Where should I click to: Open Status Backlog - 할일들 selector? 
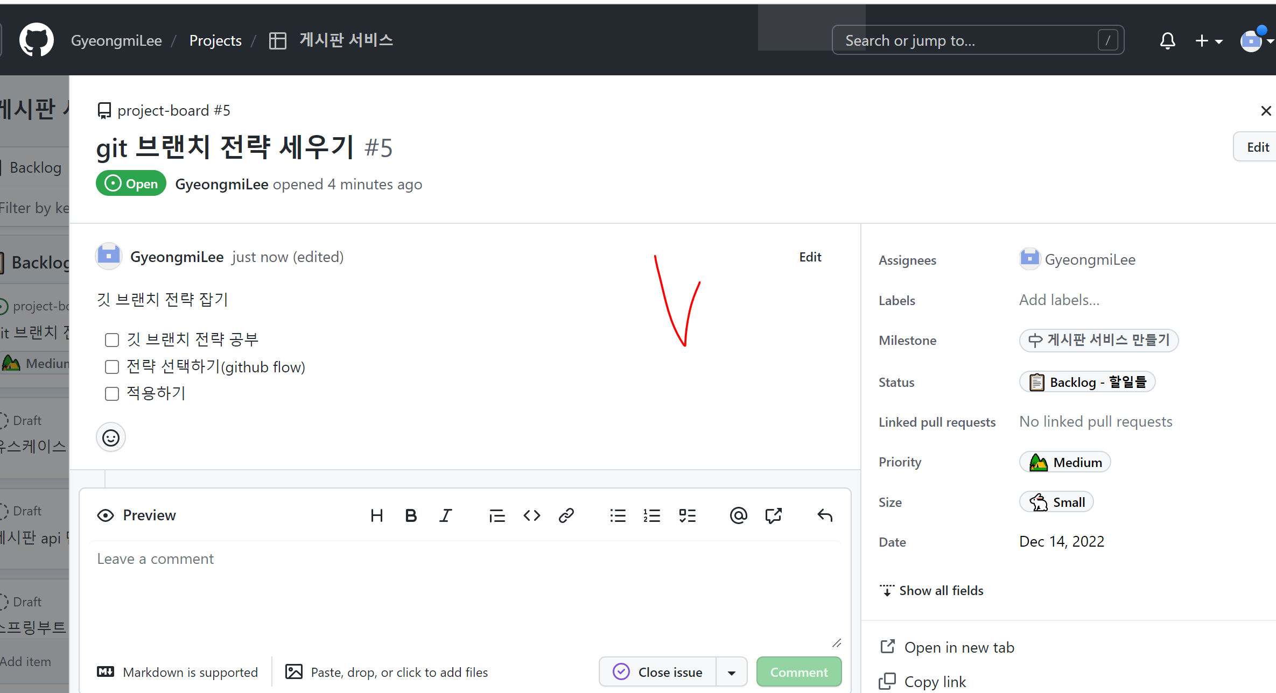[1087, 382]
